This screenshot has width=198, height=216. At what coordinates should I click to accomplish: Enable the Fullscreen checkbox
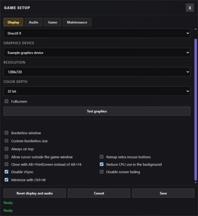click(6, 101)
